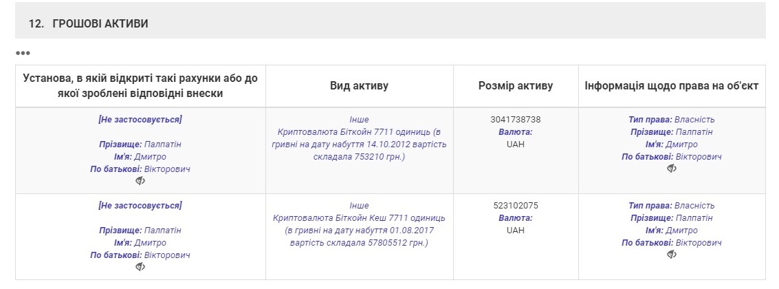The image size is (779, 289).
Task: Click "[Не застосовується]" in the Bitcoin Cash row
Action: point(140,206)
